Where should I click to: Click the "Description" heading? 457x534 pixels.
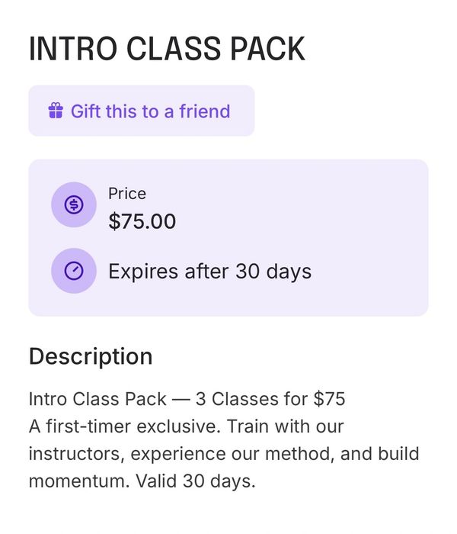click(x=91, y=356)
